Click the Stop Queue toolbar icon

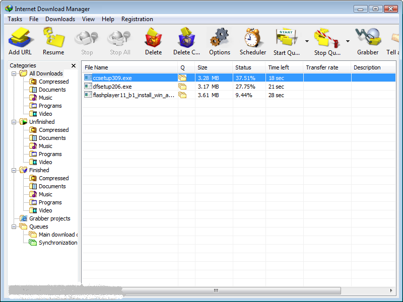327,38
